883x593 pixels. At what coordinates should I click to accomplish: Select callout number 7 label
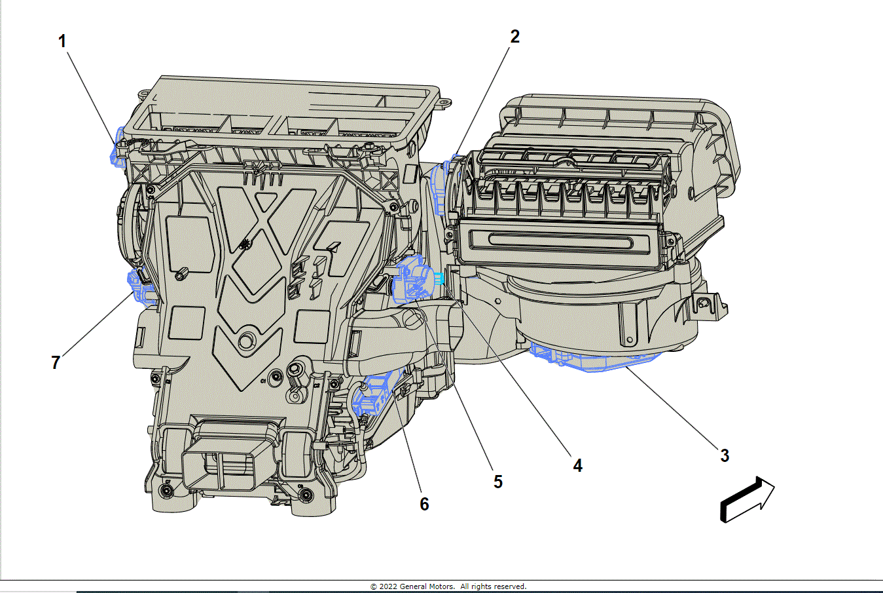coord(56,362)
